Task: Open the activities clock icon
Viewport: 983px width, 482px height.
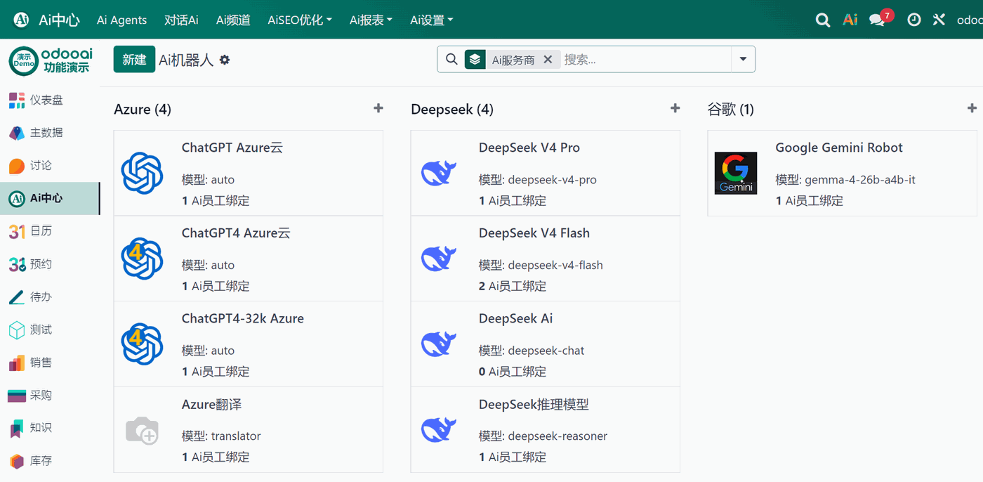Action: pos(913,20)
